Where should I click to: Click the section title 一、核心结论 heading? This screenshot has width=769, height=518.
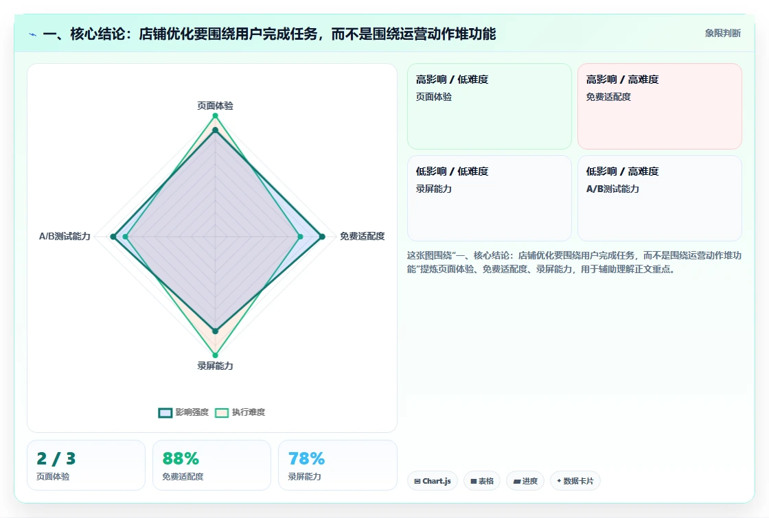269,34
